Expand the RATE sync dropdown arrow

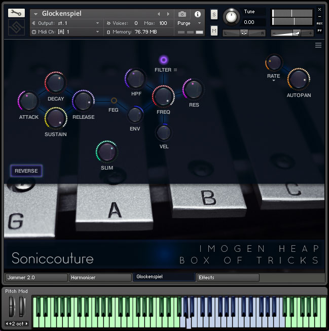point(274,80)
